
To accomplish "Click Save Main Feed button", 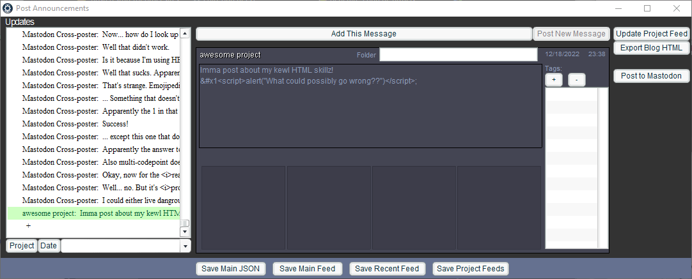I will 308,269.
